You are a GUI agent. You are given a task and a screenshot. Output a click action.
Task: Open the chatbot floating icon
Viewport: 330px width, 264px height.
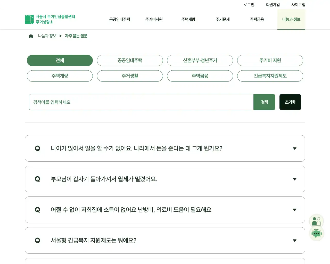click(x=316, y=234)
